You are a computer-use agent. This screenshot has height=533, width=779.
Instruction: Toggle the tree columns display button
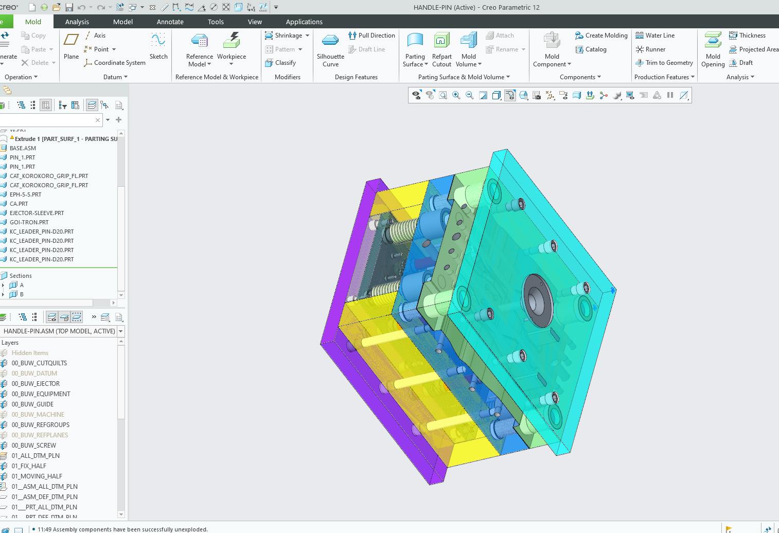pos(46,105)
